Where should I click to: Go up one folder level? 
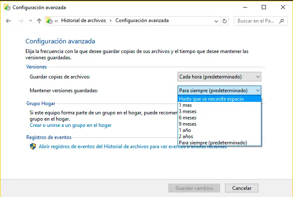pos(39,21)
